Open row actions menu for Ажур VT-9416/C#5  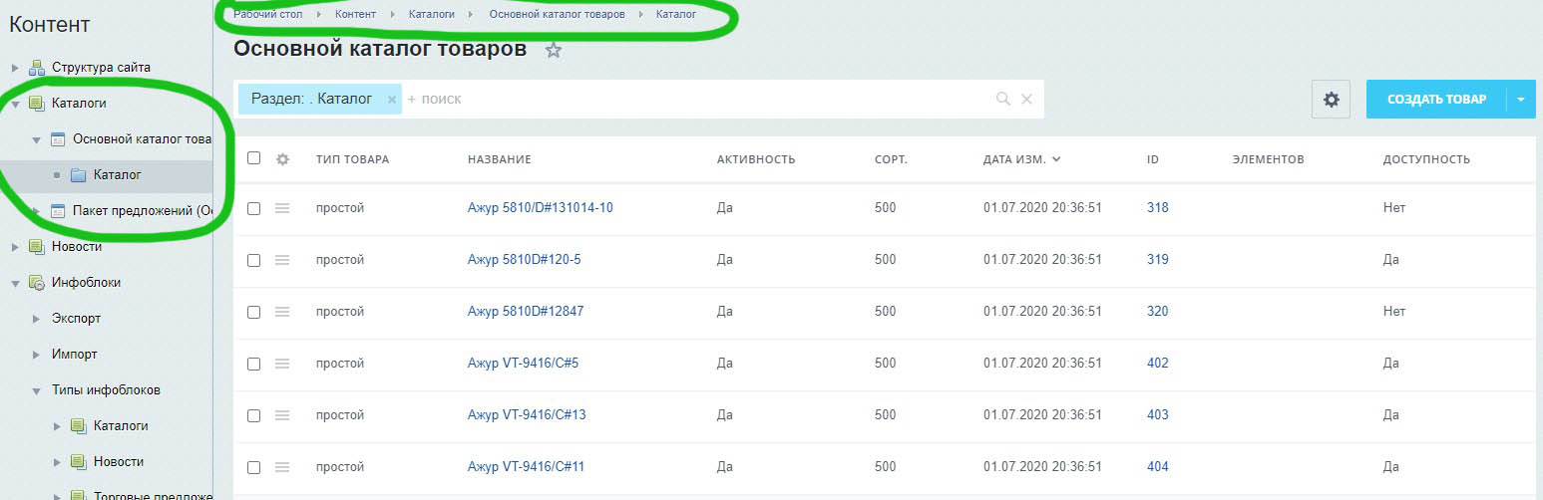point(282,364)
